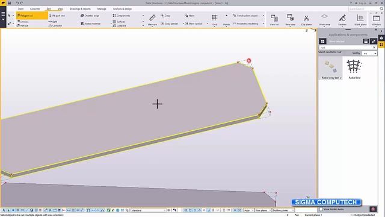Click the Clip plane scissors icon
The image size is (385, 217).
[306, 18]
